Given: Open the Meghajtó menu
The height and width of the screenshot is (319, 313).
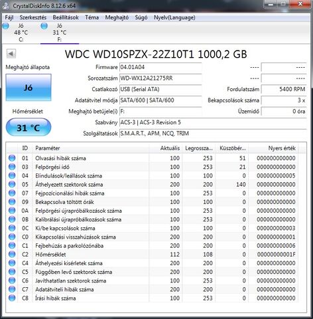Looking at the screenshot, I should point(117,17).
